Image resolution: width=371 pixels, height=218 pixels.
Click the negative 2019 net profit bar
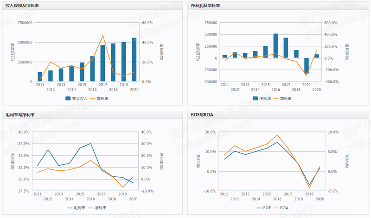point(307,66)
